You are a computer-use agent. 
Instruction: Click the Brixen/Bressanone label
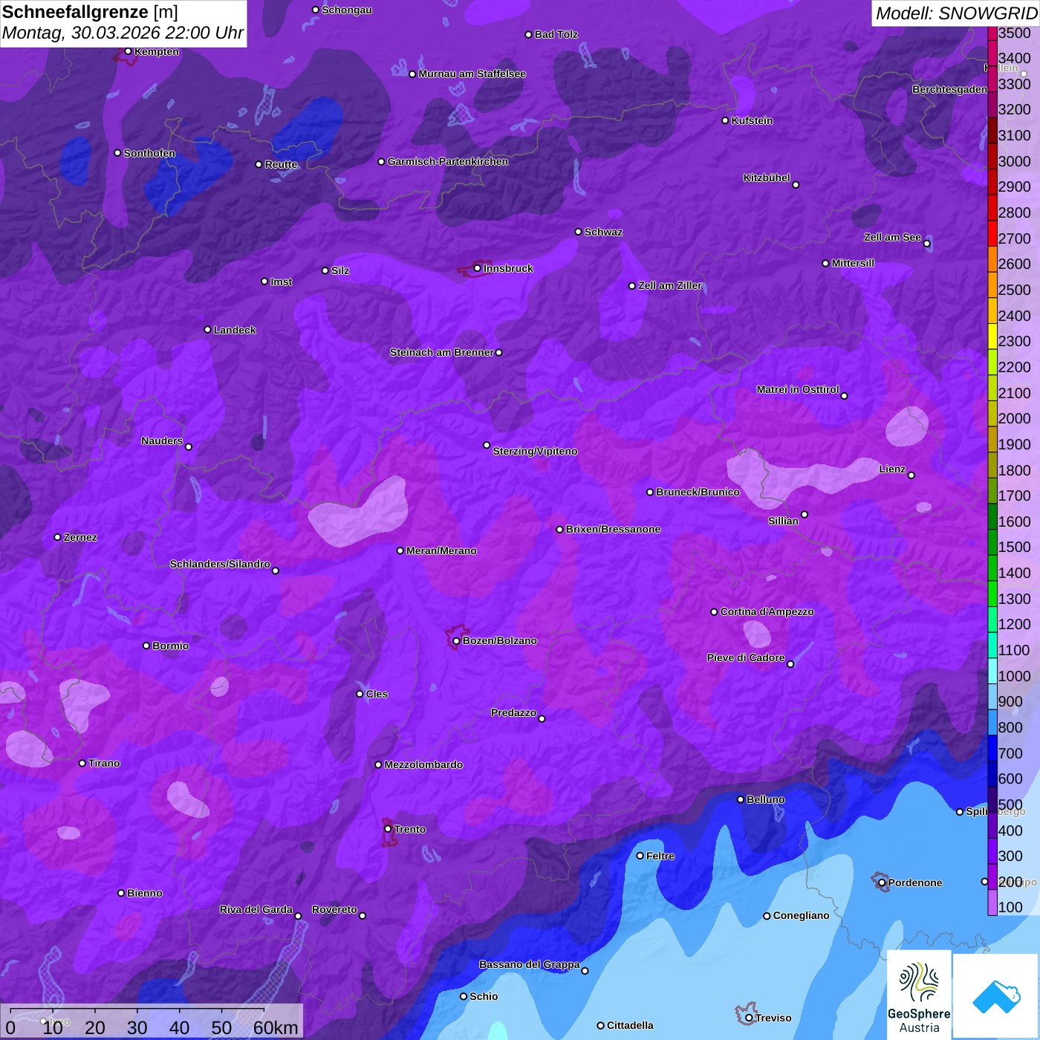613,529
